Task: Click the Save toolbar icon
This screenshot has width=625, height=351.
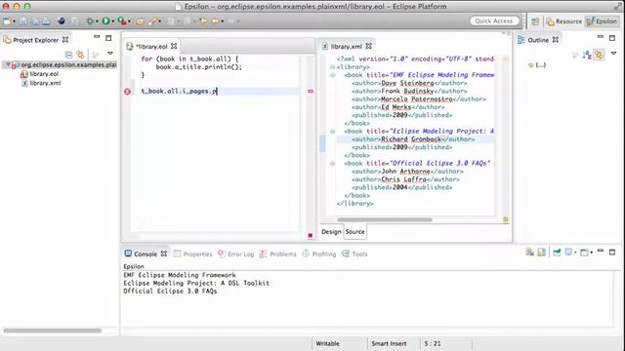Action: click(x=23, y=21)
